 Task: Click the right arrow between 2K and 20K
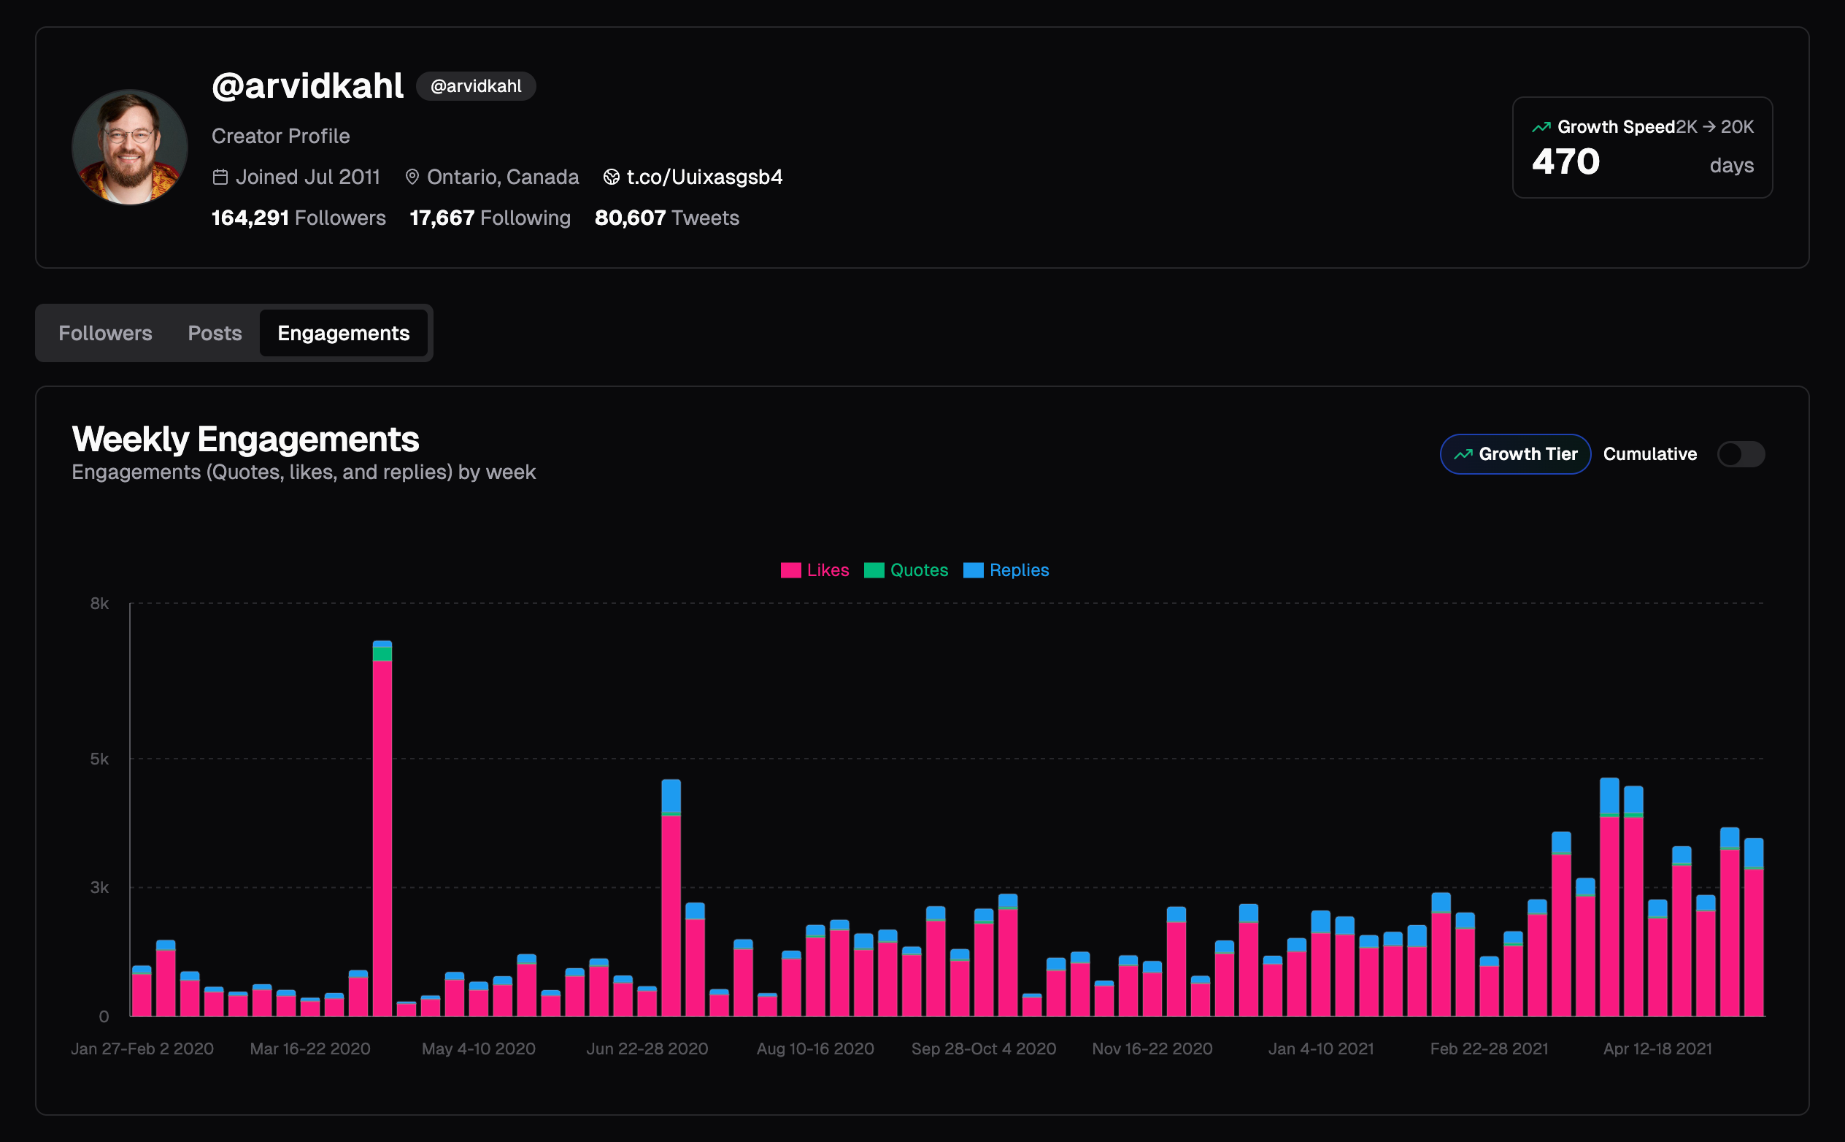click(x=1709, y=127)
